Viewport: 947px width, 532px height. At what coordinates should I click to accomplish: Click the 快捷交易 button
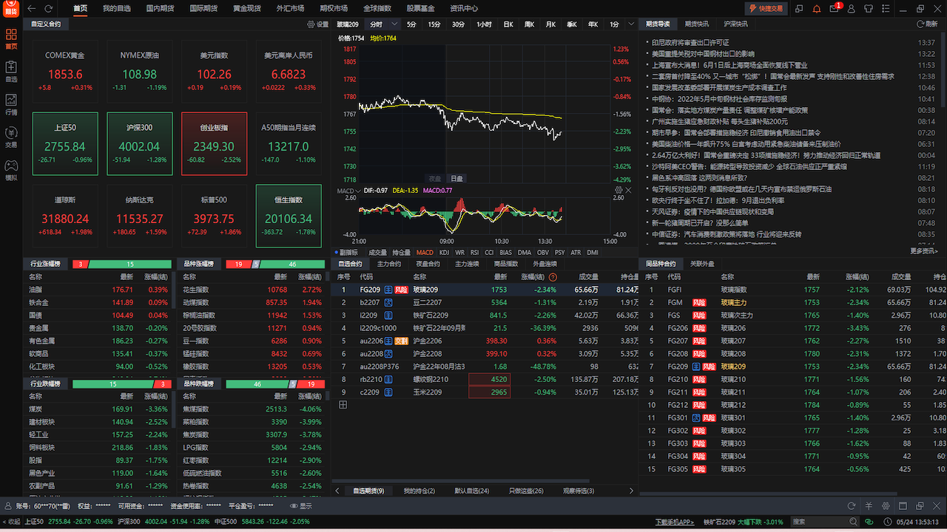[x=766, y=8]
